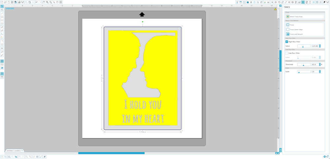The image size is (330, 159).
Task: Click the 7.758 in width dimension label
Action: coord(143,132)
